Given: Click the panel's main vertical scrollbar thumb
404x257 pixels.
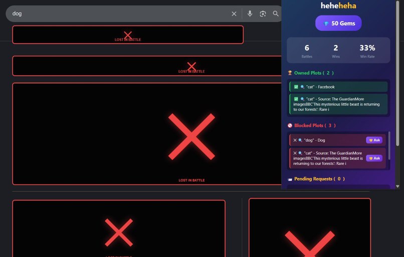Looking at the screenshot, I should (x=397, y=73).
